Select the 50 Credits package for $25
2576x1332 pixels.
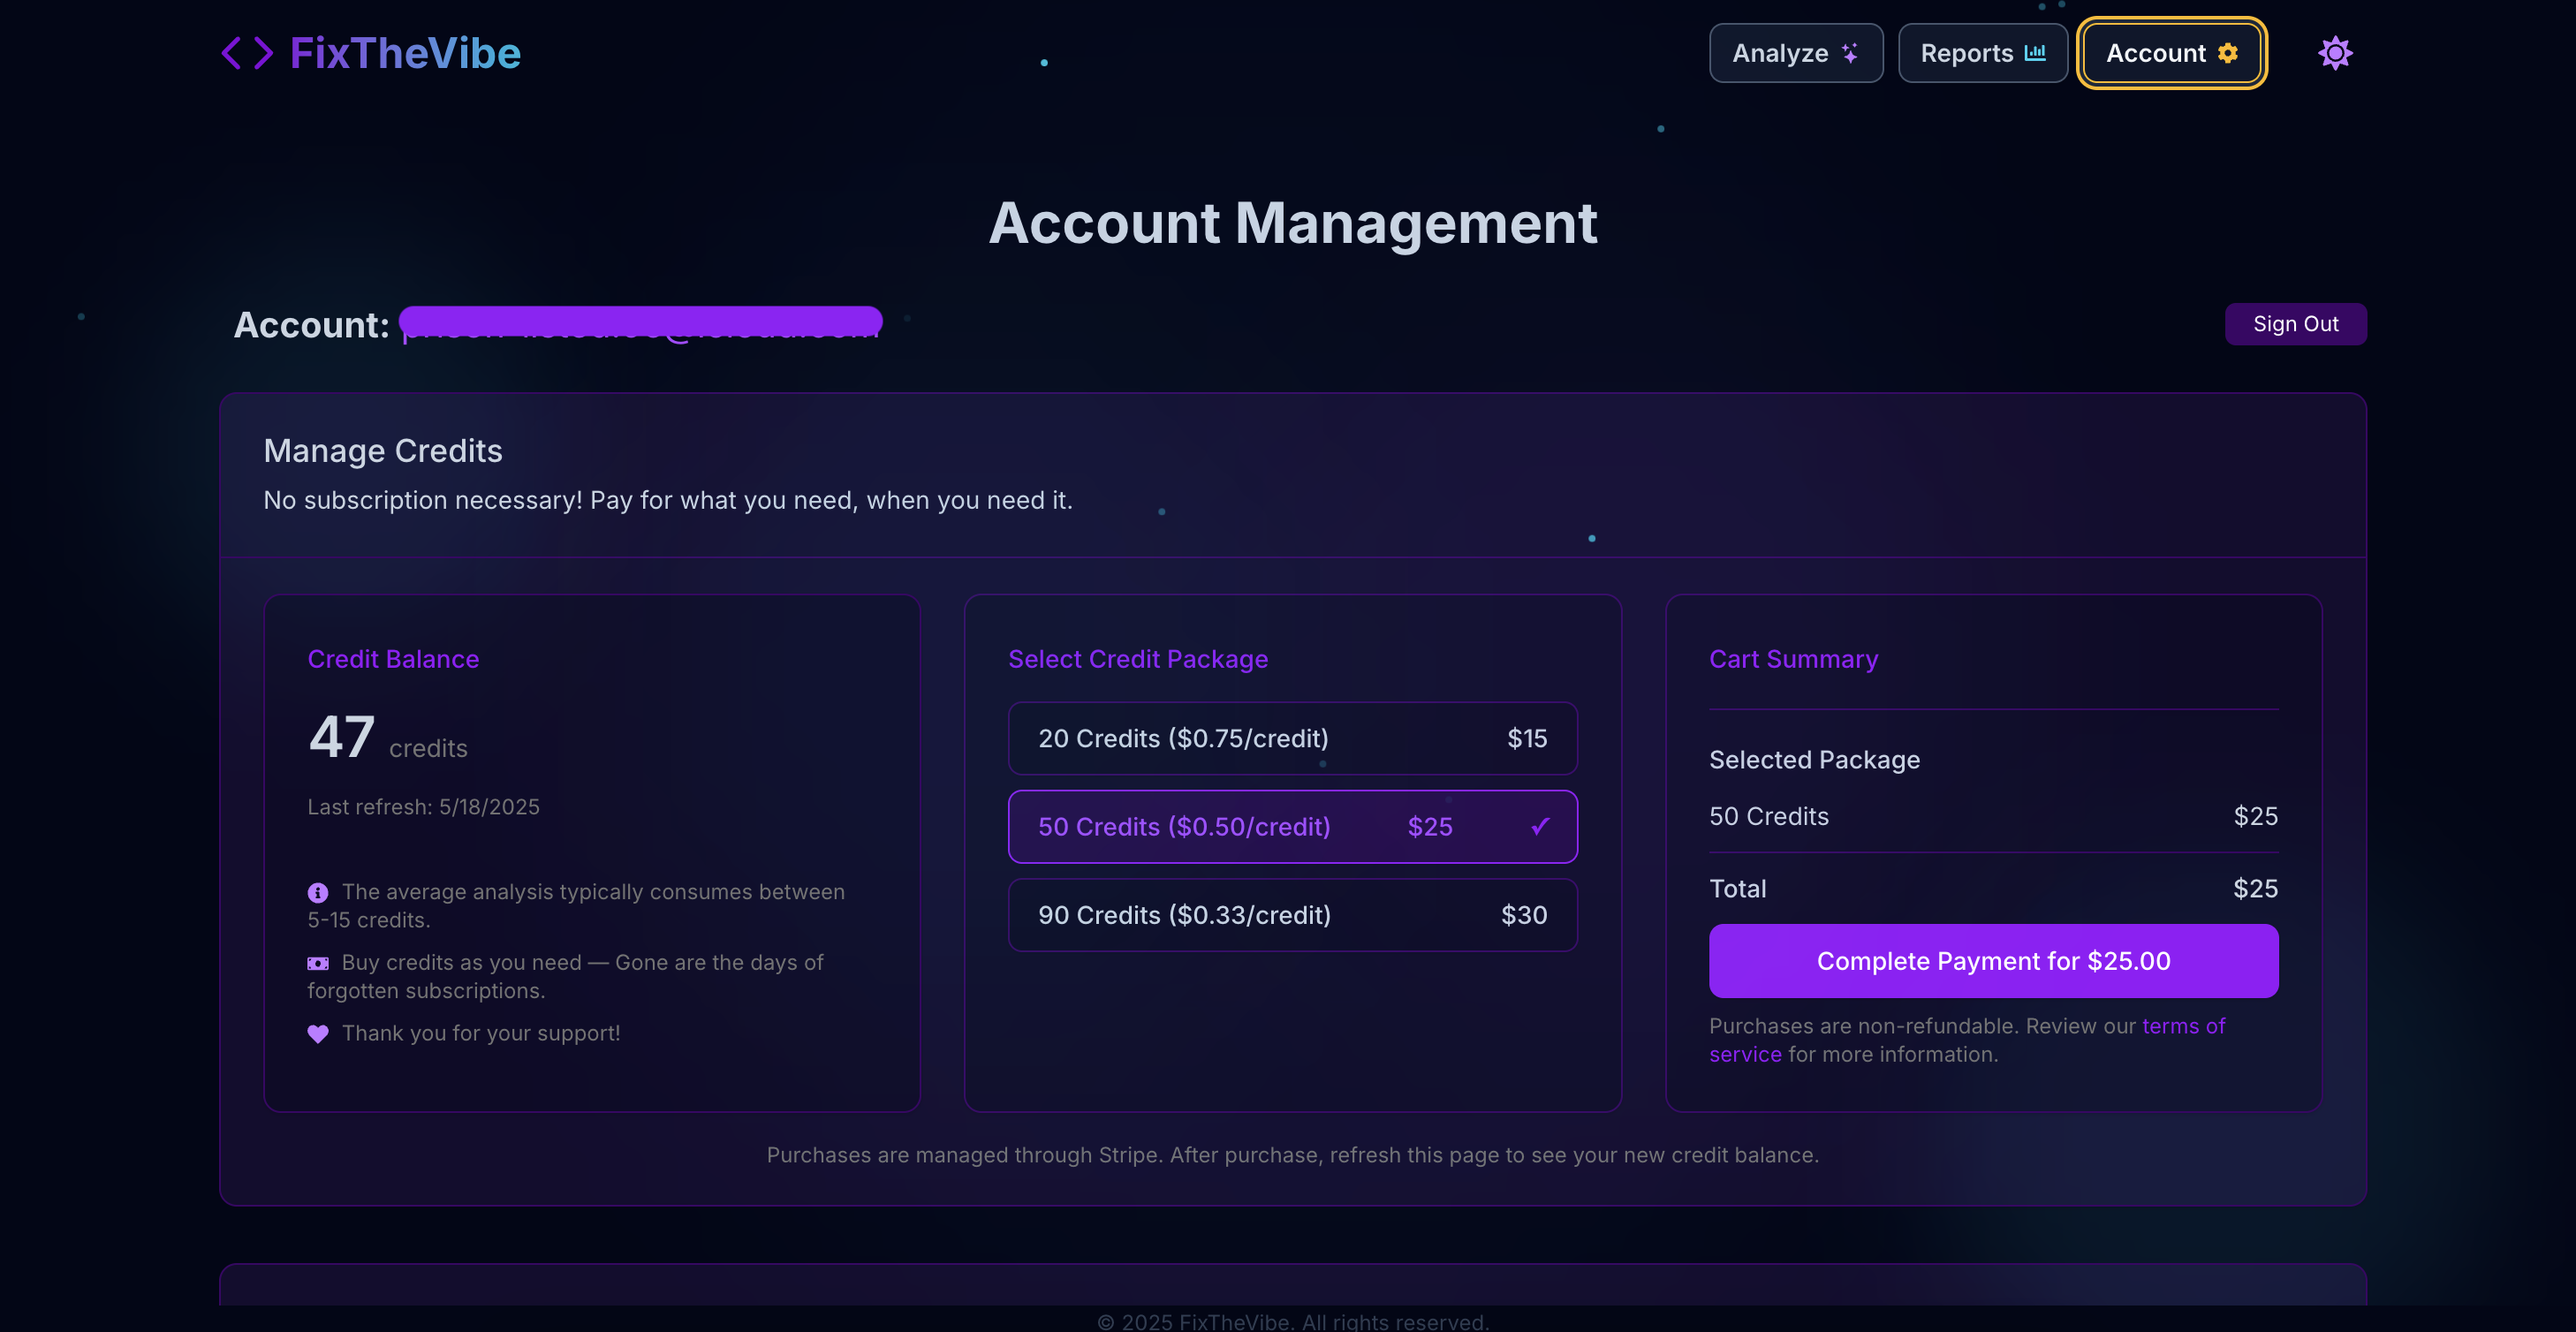[x=1292, y=826]
